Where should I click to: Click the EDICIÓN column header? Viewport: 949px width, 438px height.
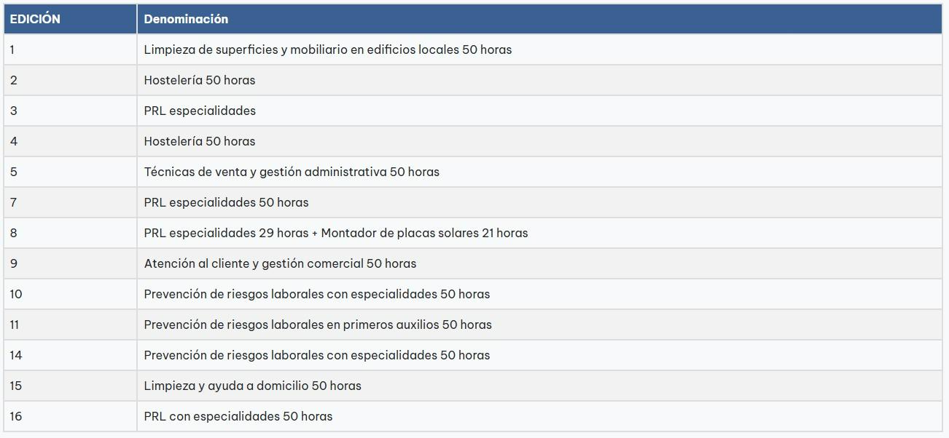tap(35, 20)
